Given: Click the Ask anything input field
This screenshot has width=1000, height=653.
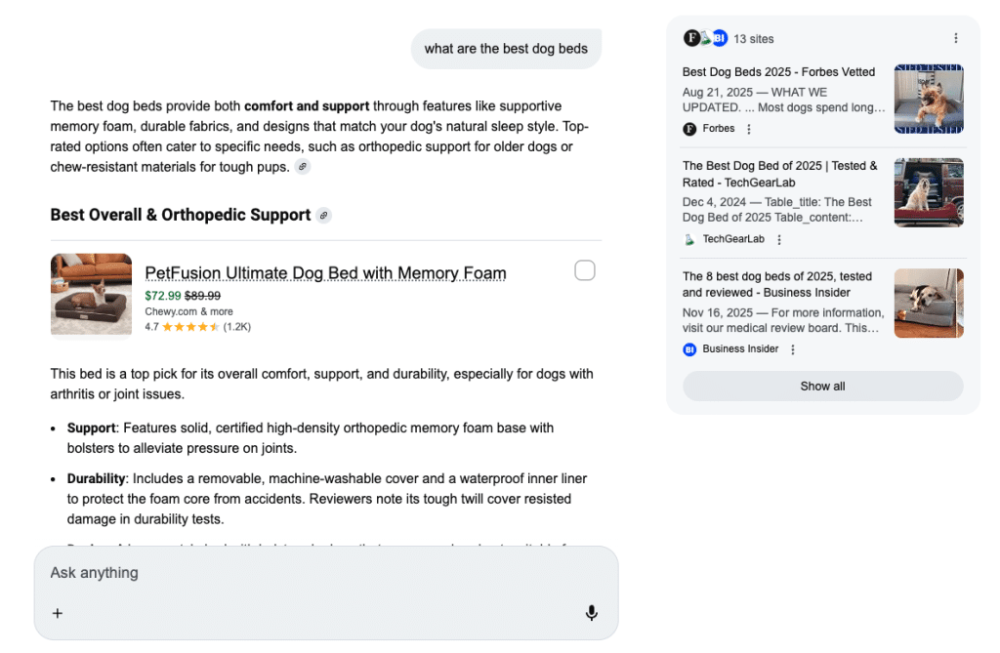Looking at the screenshot, I should [293, 573].
